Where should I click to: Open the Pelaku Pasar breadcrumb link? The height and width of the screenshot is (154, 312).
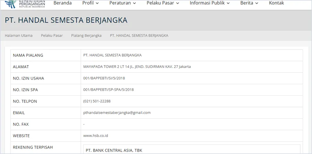click(52, 36)
